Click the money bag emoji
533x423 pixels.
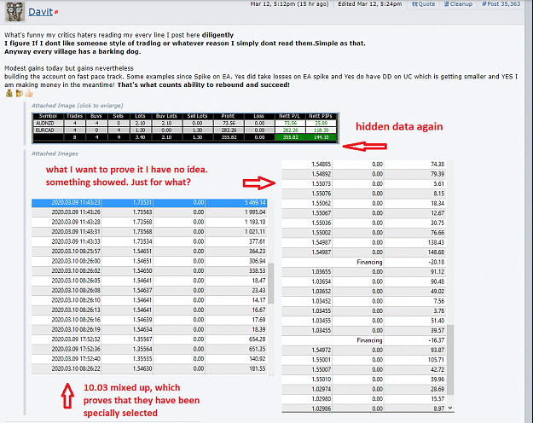[x=9, y=93]
